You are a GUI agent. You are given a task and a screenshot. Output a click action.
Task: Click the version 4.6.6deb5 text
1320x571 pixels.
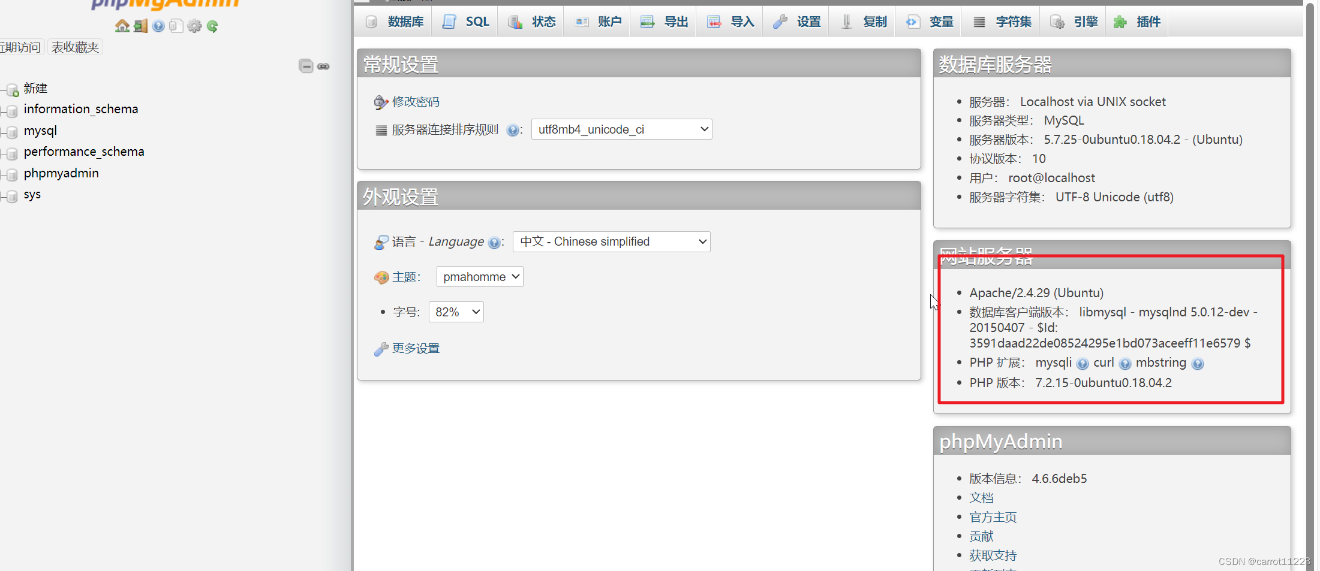point(1059,479)
